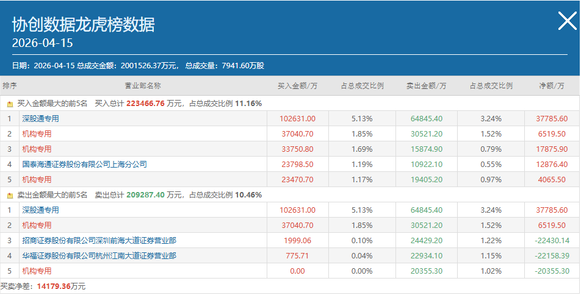581x295 pixels.
Task: Click the 卖出金额/万 column header
Action: [427, 86]
